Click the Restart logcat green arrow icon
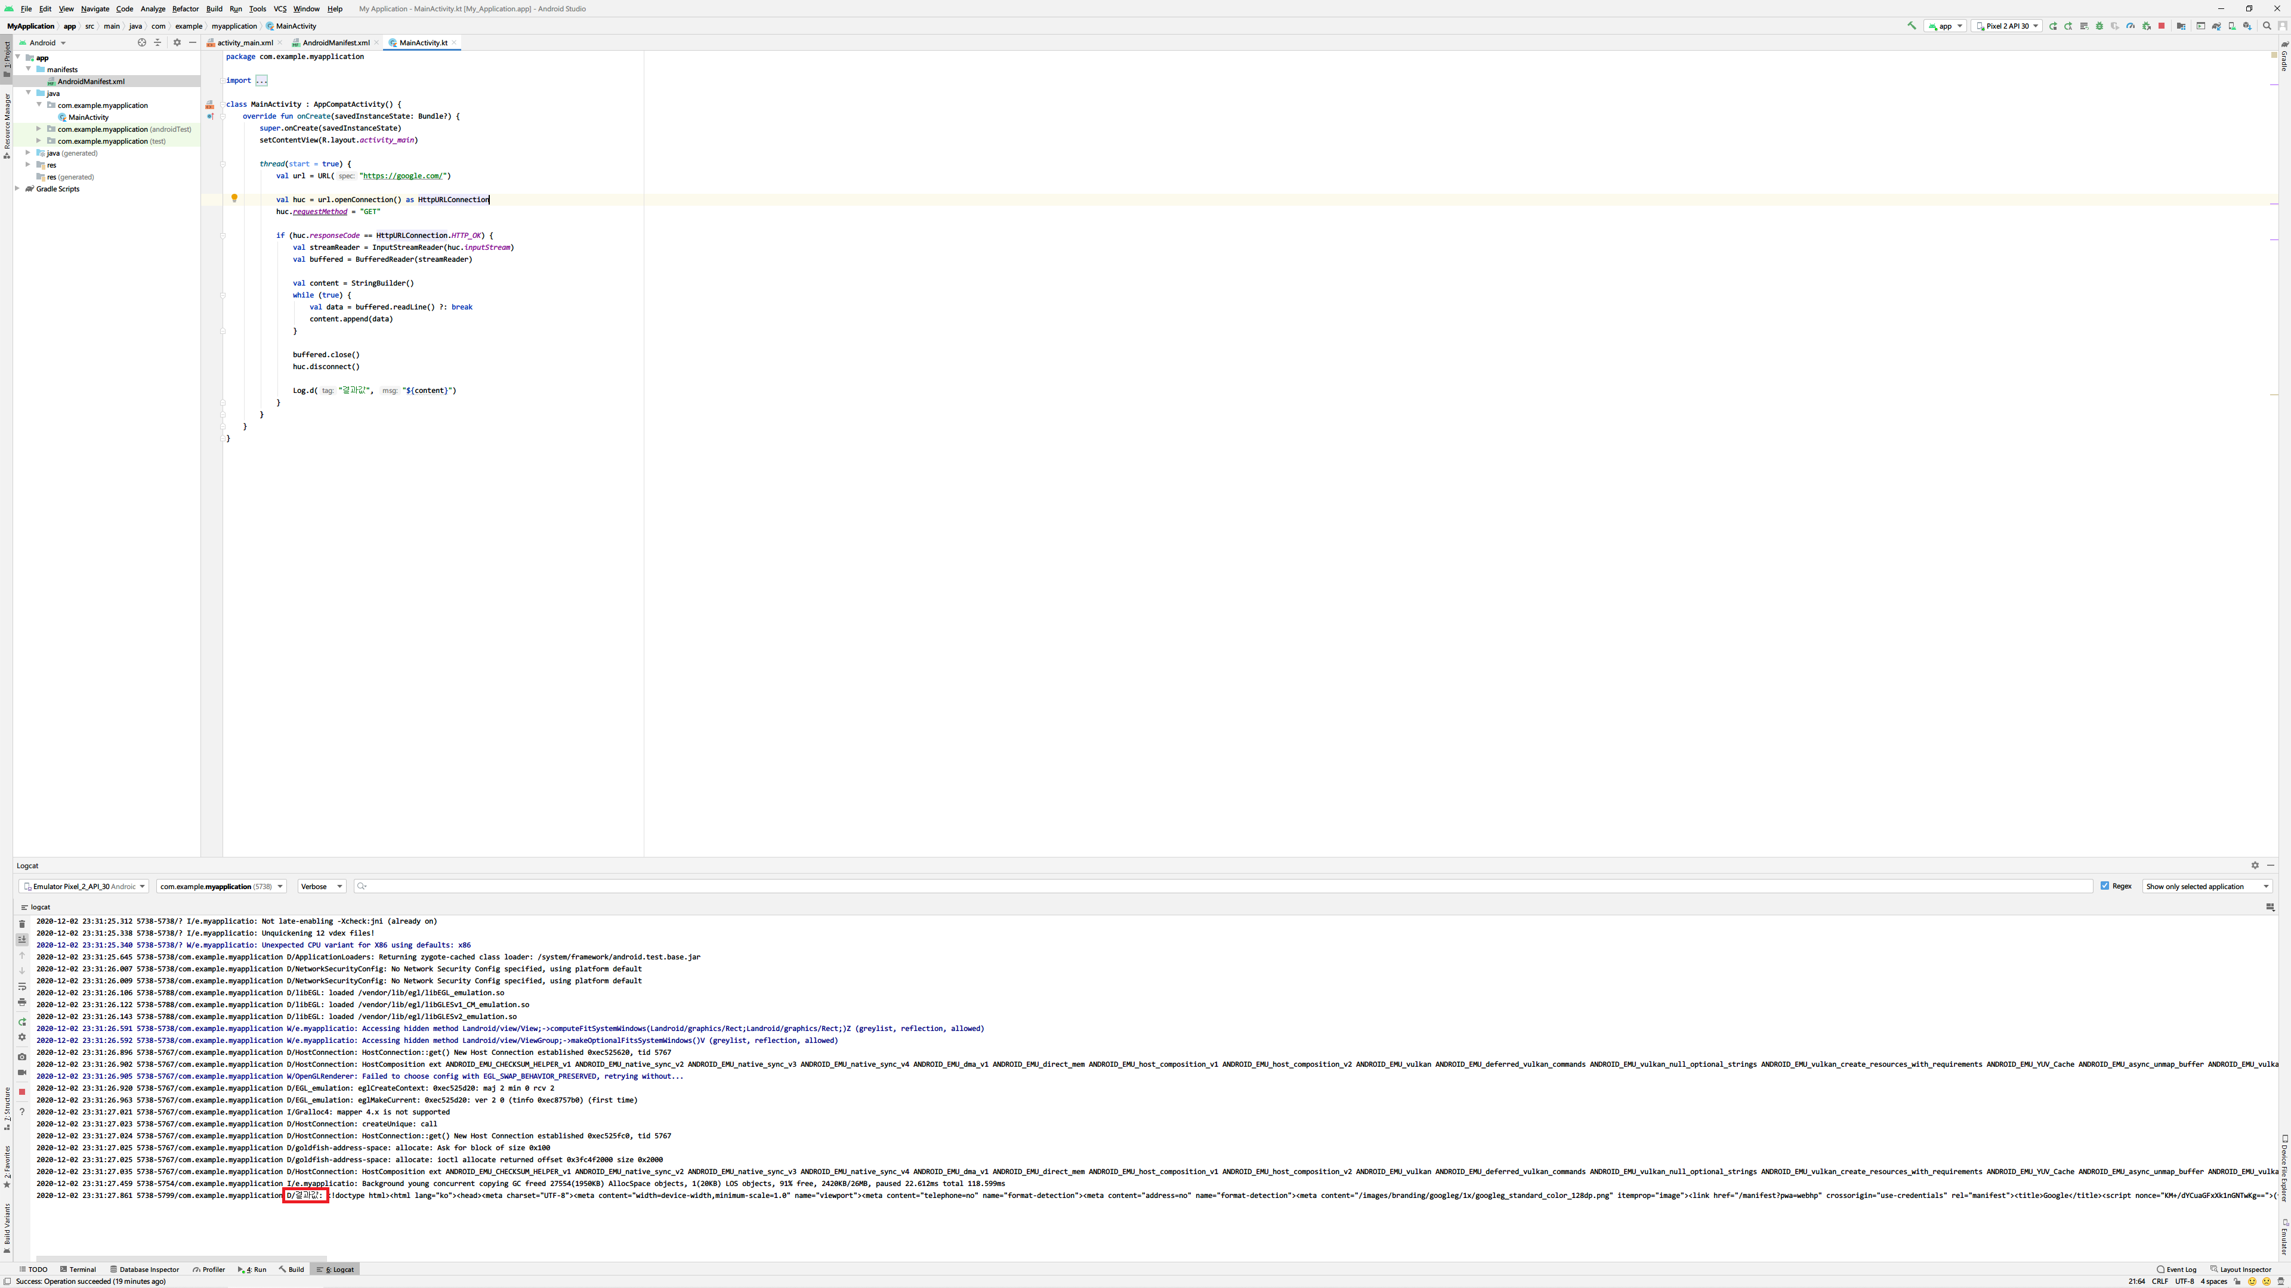Viewport: 2291px width, 1288px height. (22, 1022)
